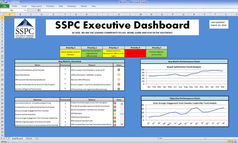The image size is (238, 143).
Task: Click yellow status light for 450 Members measure
Action: tap(115, 114)
